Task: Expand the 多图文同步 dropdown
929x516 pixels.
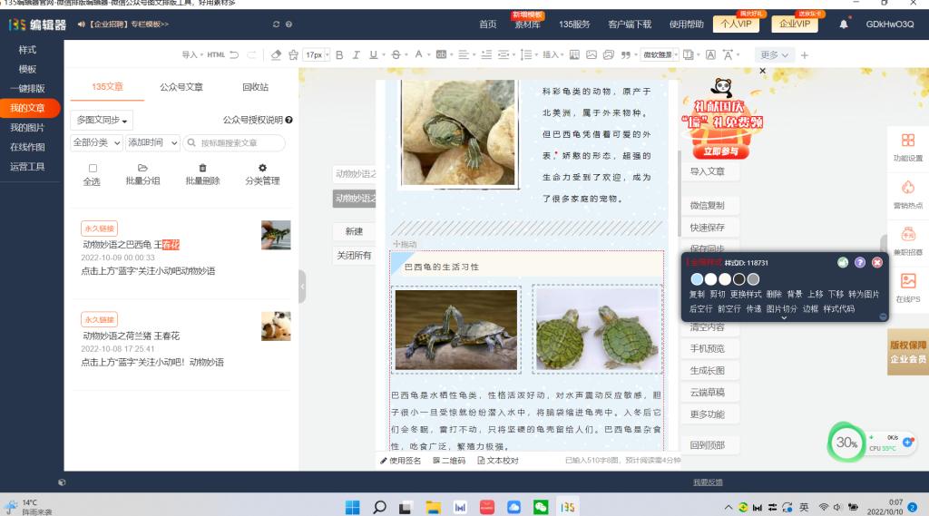Action: [x=103, y=120]
